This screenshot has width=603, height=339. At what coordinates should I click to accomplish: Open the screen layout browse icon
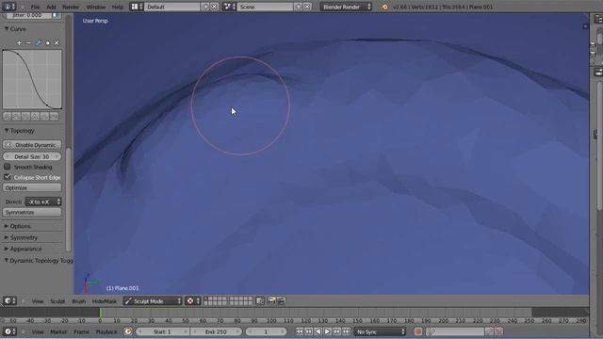pyautogui.click(x=136, y=7)
